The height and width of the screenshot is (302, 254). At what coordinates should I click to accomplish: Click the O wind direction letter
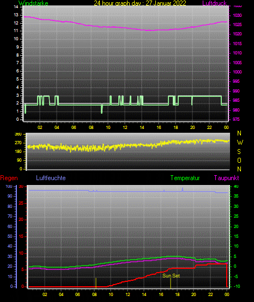(x=239, y=161)
